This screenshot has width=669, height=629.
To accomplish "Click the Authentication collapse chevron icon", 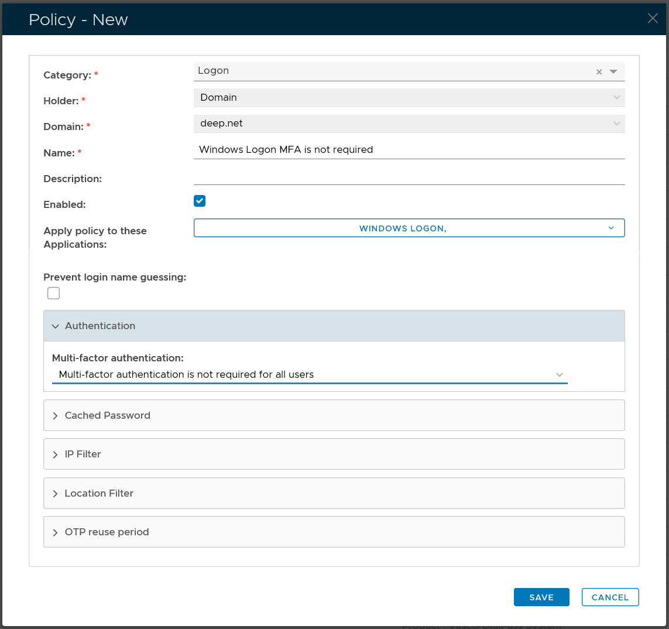I will pos(56,326).
